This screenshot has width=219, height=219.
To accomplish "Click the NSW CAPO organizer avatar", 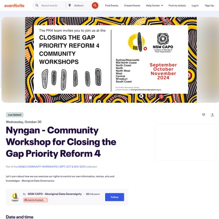I will click(x=15, y=197).
